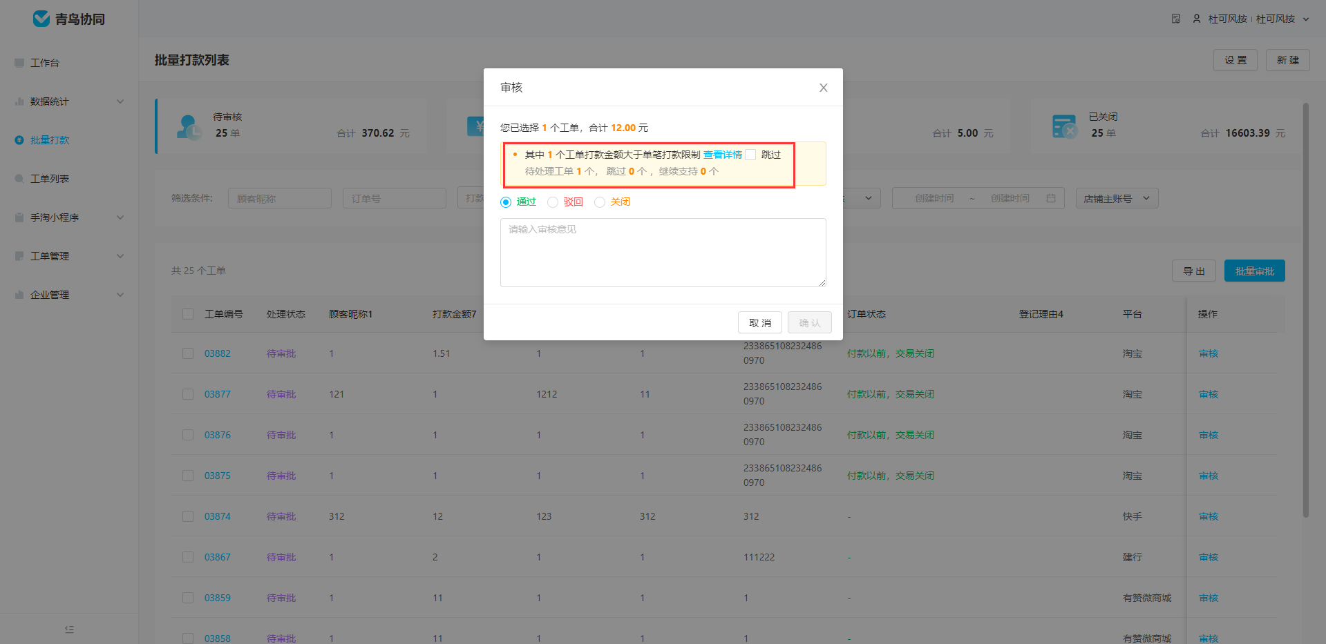
Task: Click the 数据统计 chart icon
Action: click(19, 101)
